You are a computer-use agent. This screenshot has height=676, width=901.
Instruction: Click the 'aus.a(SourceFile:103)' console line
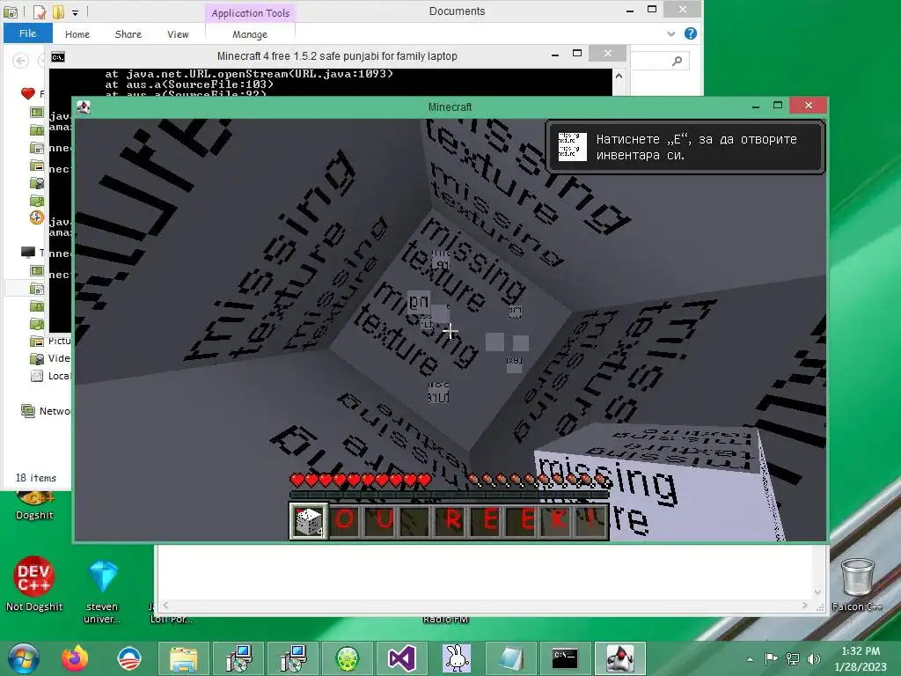tap(189, 84)
